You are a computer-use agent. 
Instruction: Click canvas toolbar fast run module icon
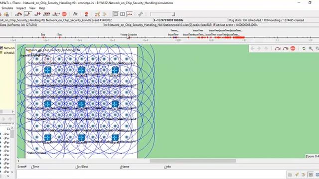pos(286,49)
